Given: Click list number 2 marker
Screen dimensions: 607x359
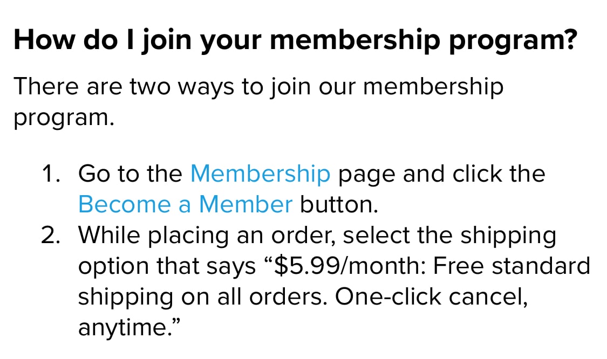Looking at the screenshot, I should coord(51,236).
